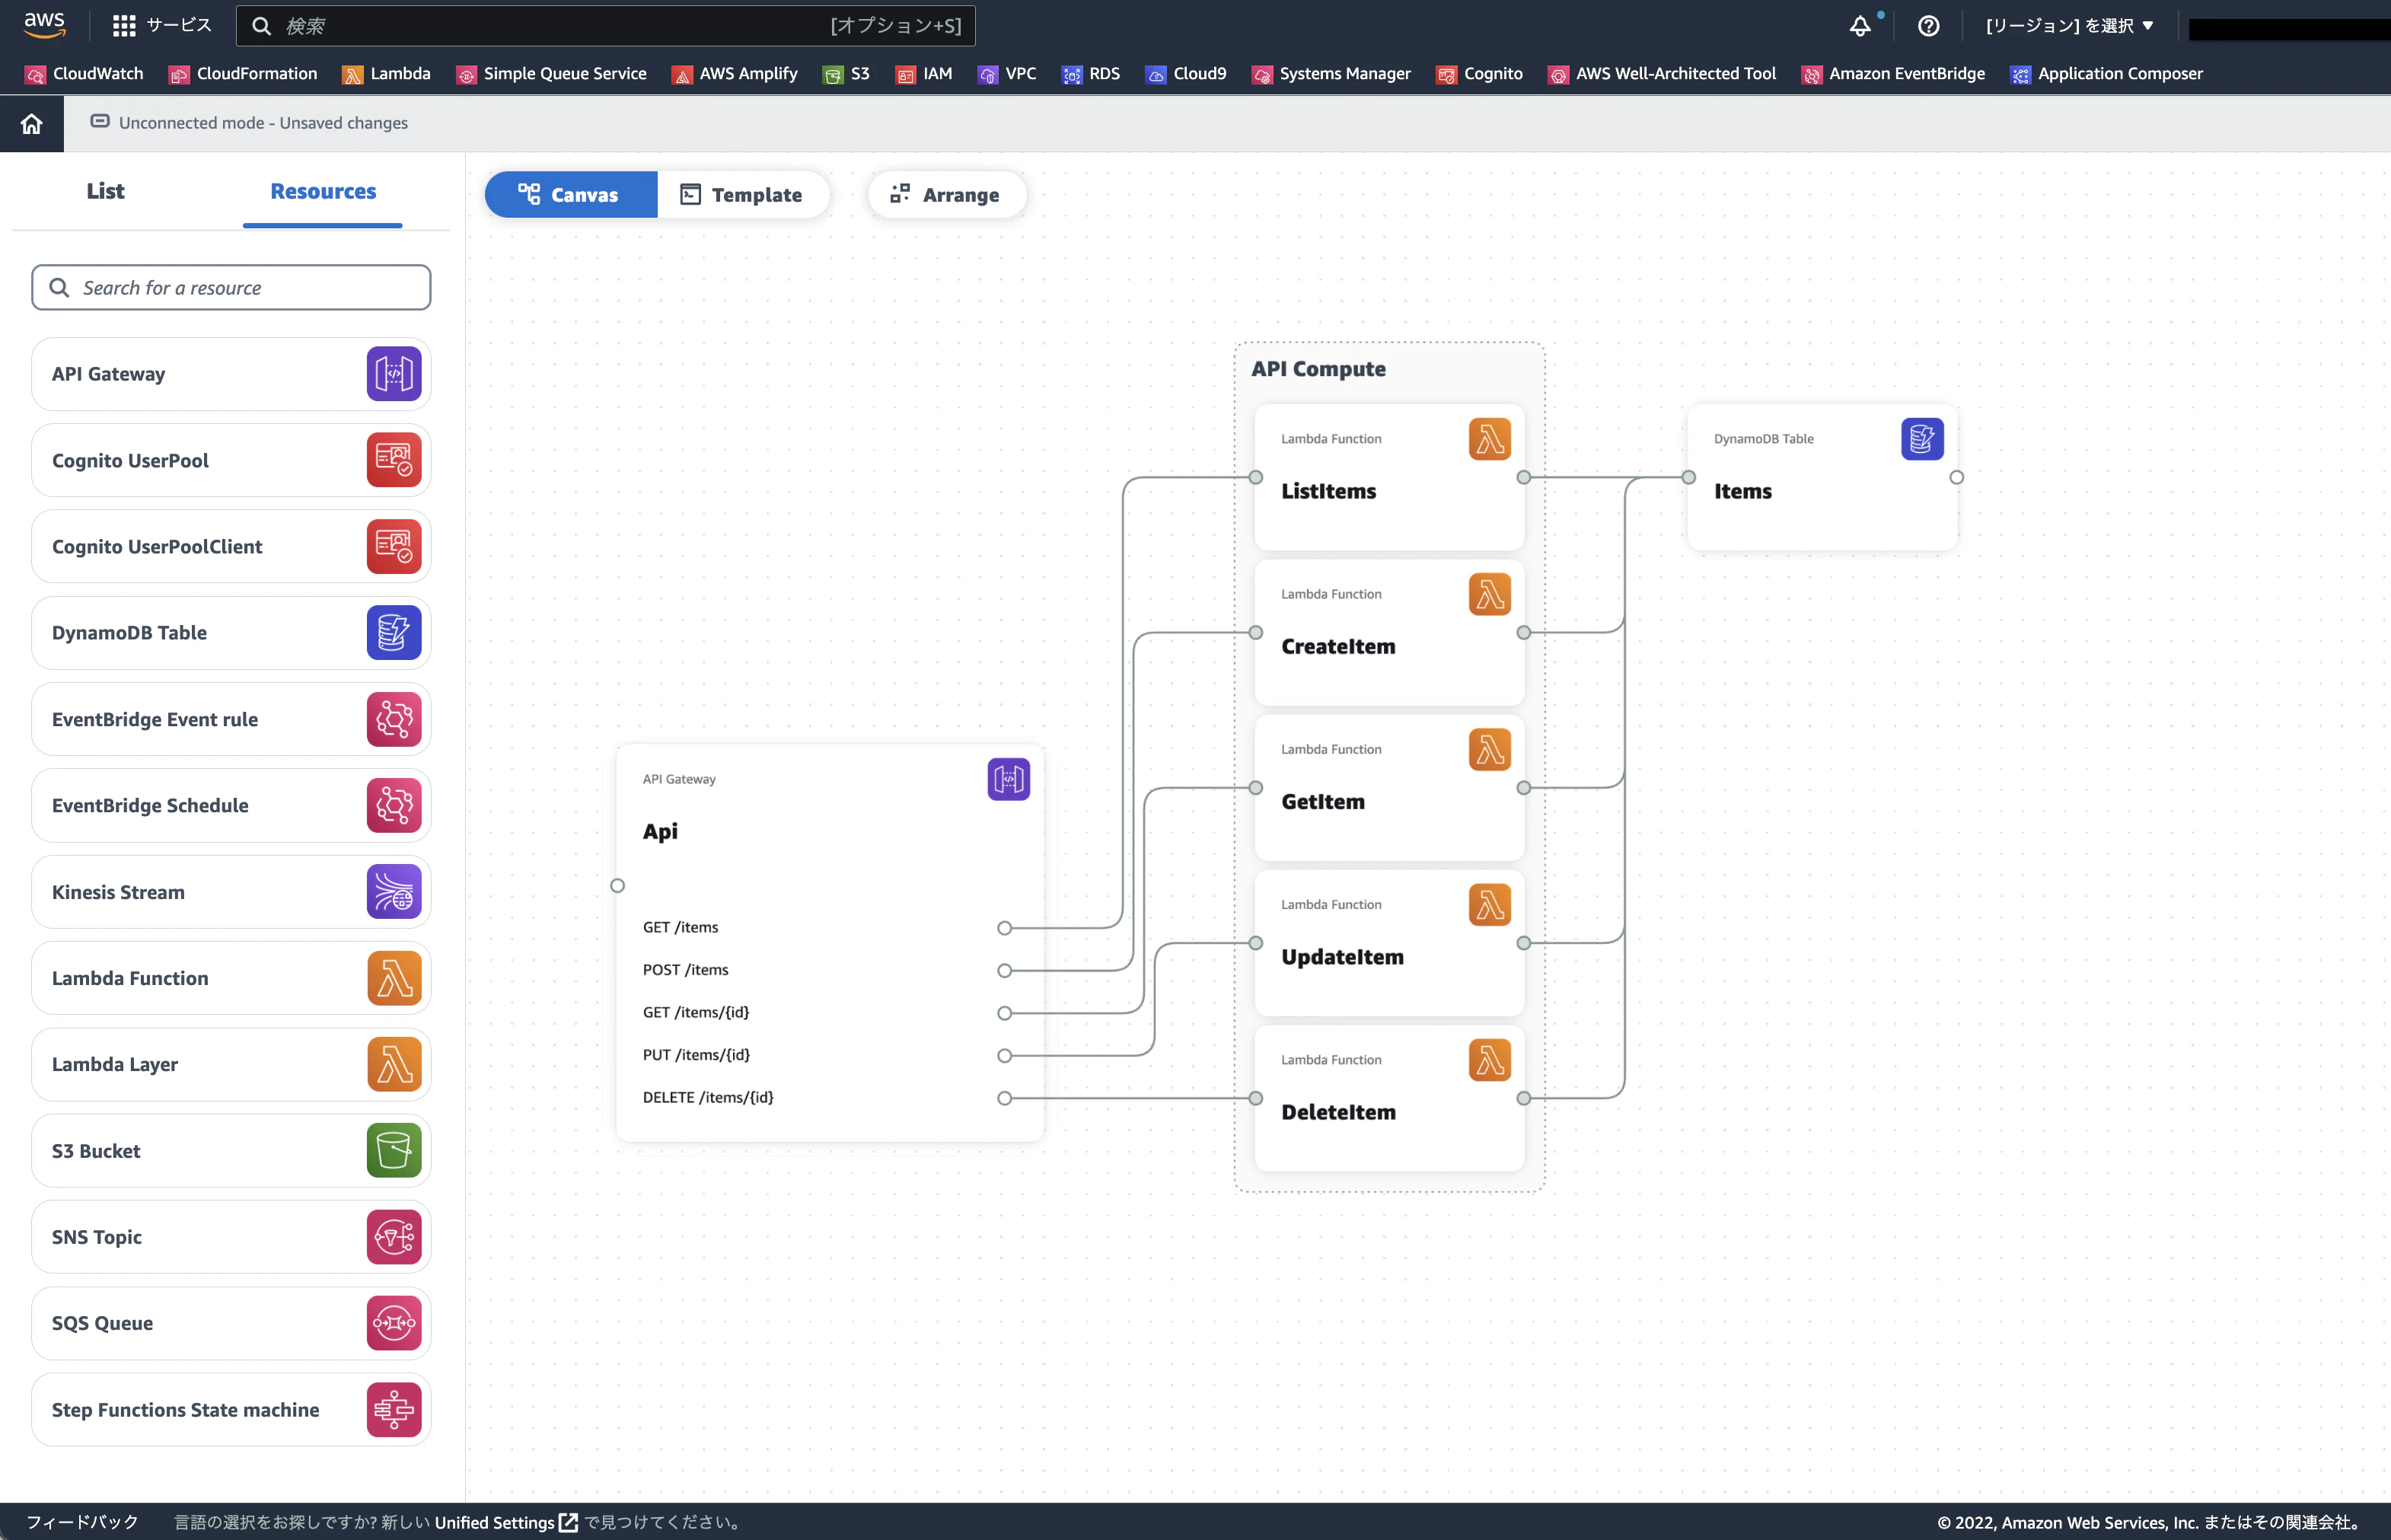The width and height of the screenshot is (2391, 1540).
Task: Click the SNS Topic resource icon
Action: click(x=394, y=1237)
